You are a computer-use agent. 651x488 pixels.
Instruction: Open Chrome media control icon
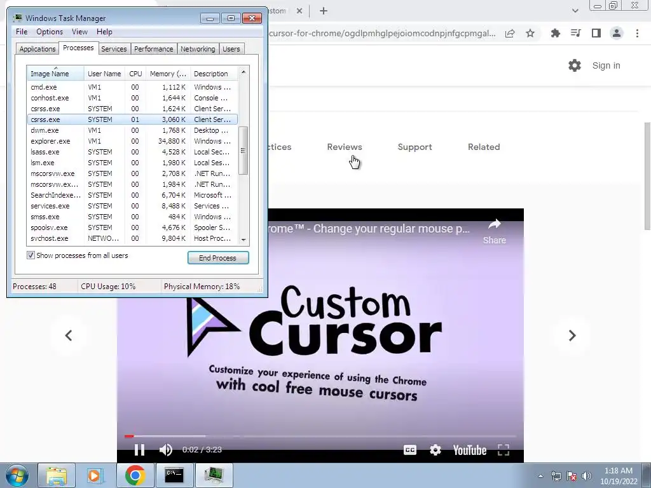tap(575, 33)
